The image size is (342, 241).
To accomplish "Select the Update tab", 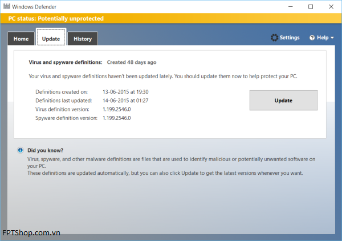I will pyautogui.click(x=51, y=37).
